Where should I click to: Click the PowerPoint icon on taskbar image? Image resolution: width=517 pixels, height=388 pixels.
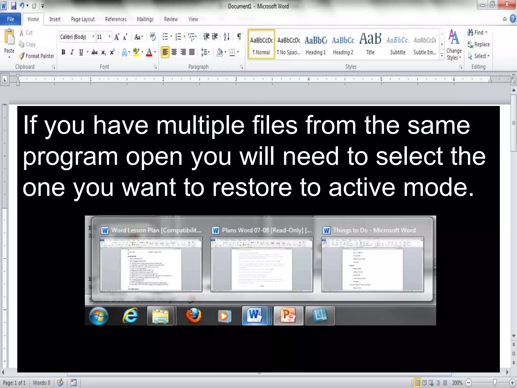[x=289, y=316]
